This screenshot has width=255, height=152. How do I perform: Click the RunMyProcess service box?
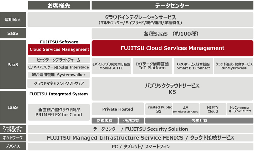tap(233, 66)
